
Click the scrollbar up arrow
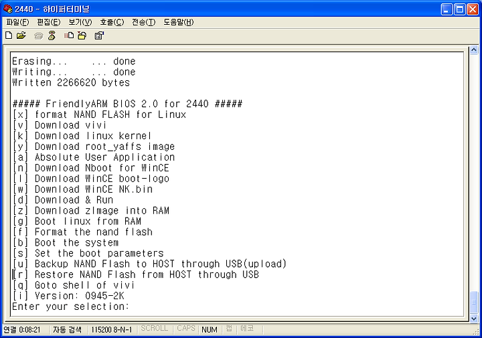pos(474,50)
